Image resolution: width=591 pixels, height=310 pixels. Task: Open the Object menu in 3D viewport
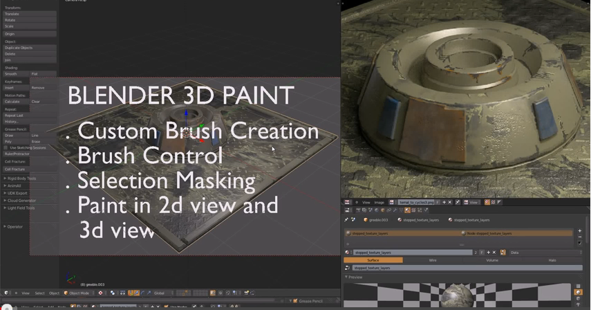point(54,293)
